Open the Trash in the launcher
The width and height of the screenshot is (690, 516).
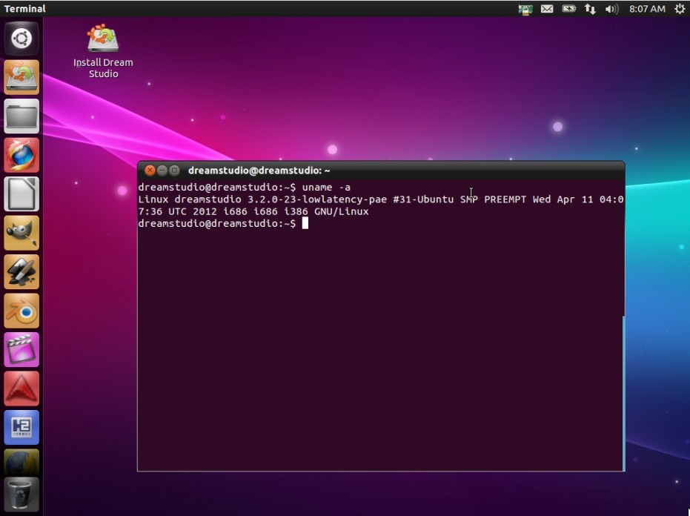21,494
